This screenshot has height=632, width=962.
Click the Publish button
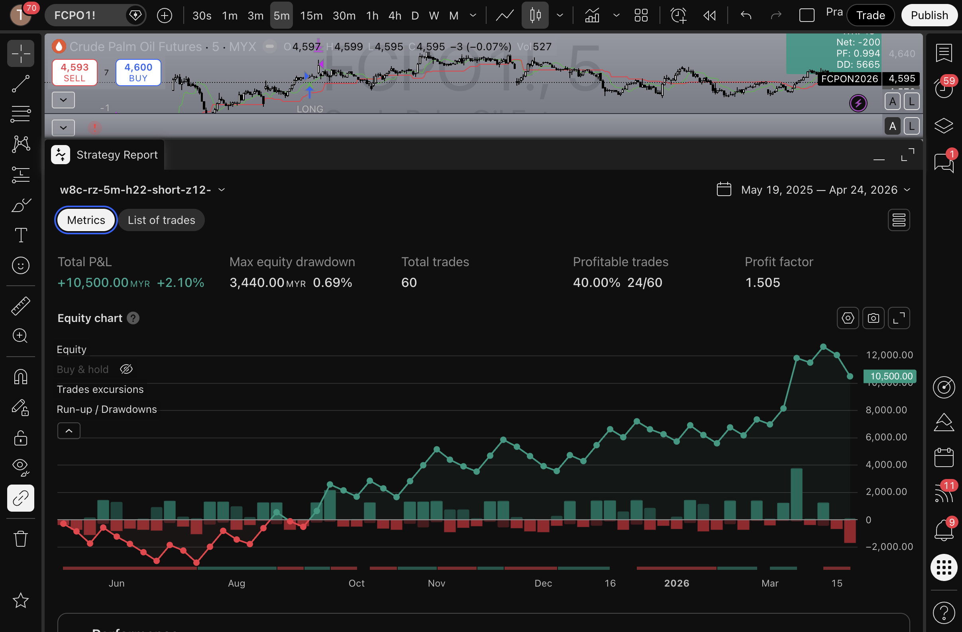tap(929, 16)
